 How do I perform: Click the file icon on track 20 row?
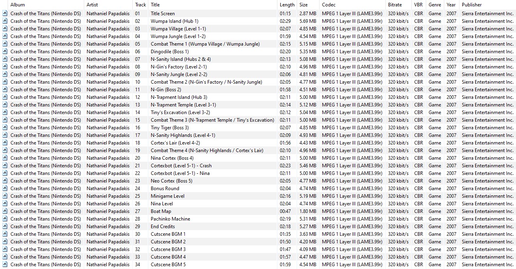point(5,158)
